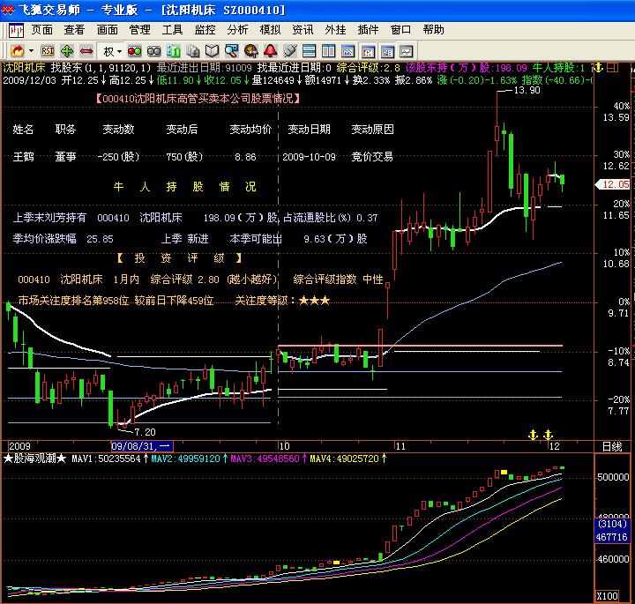
Task: Click the green numbers ranking icon
Action: tap(174, 51)
